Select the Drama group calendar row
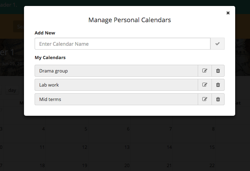This screenshot has height=171, width=250. point(116,71)
